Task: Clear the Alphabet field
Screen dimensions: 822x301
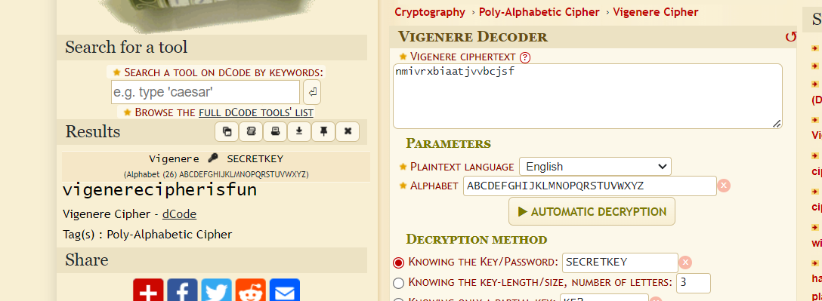Action: point(724,186)
